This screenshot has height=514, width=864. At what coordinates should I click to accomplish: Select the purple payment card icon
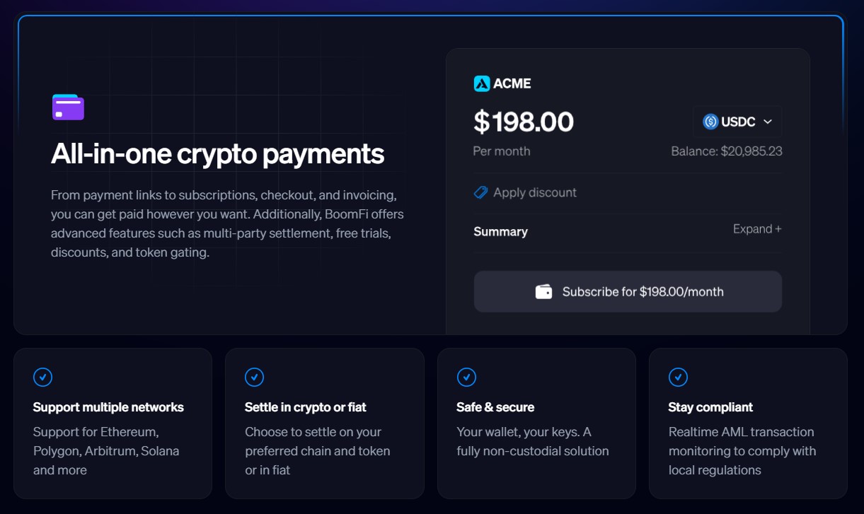[69, 107]
